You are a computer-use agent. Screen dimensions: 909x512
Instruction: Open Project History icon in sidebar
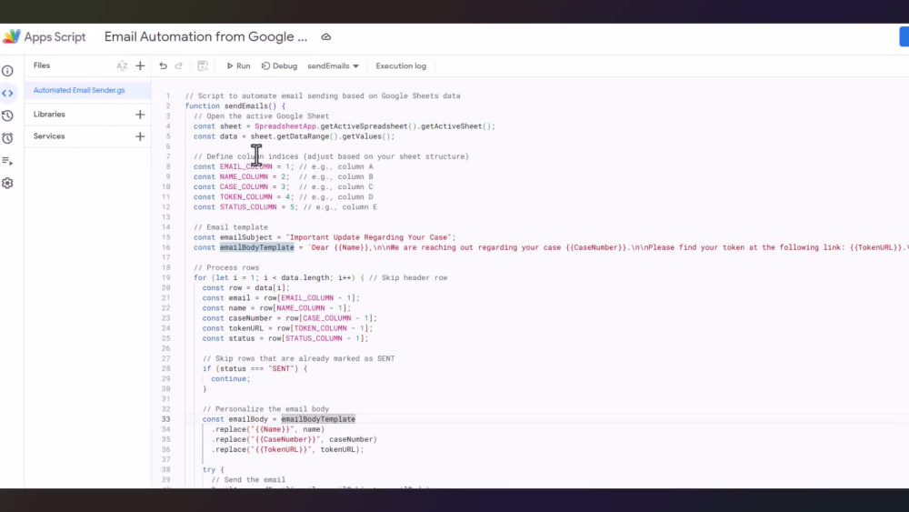coord(7,115)
